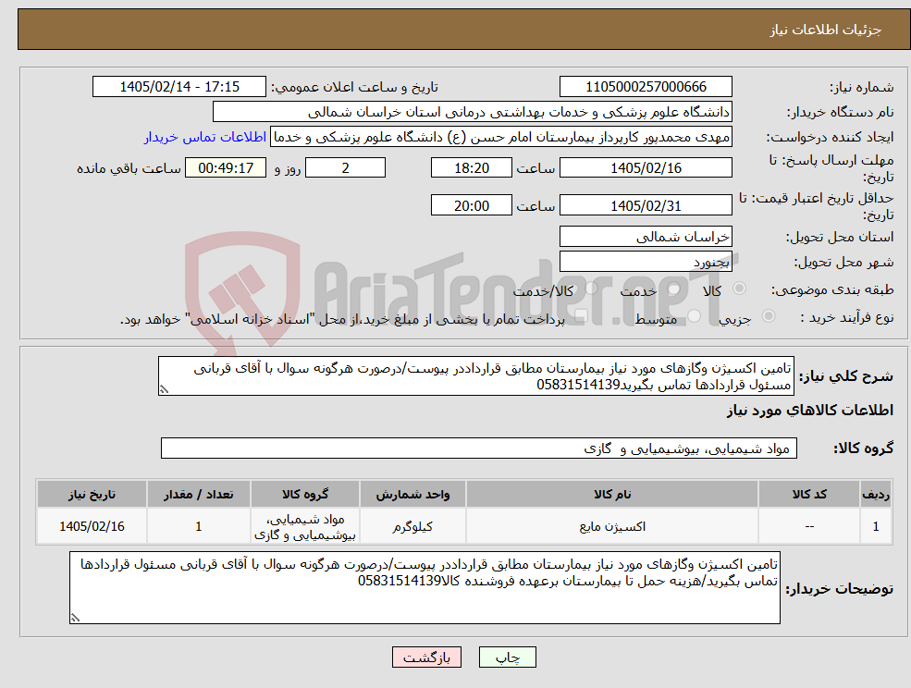
Task: Click delivery city field بجنورد
Action: 646,262
